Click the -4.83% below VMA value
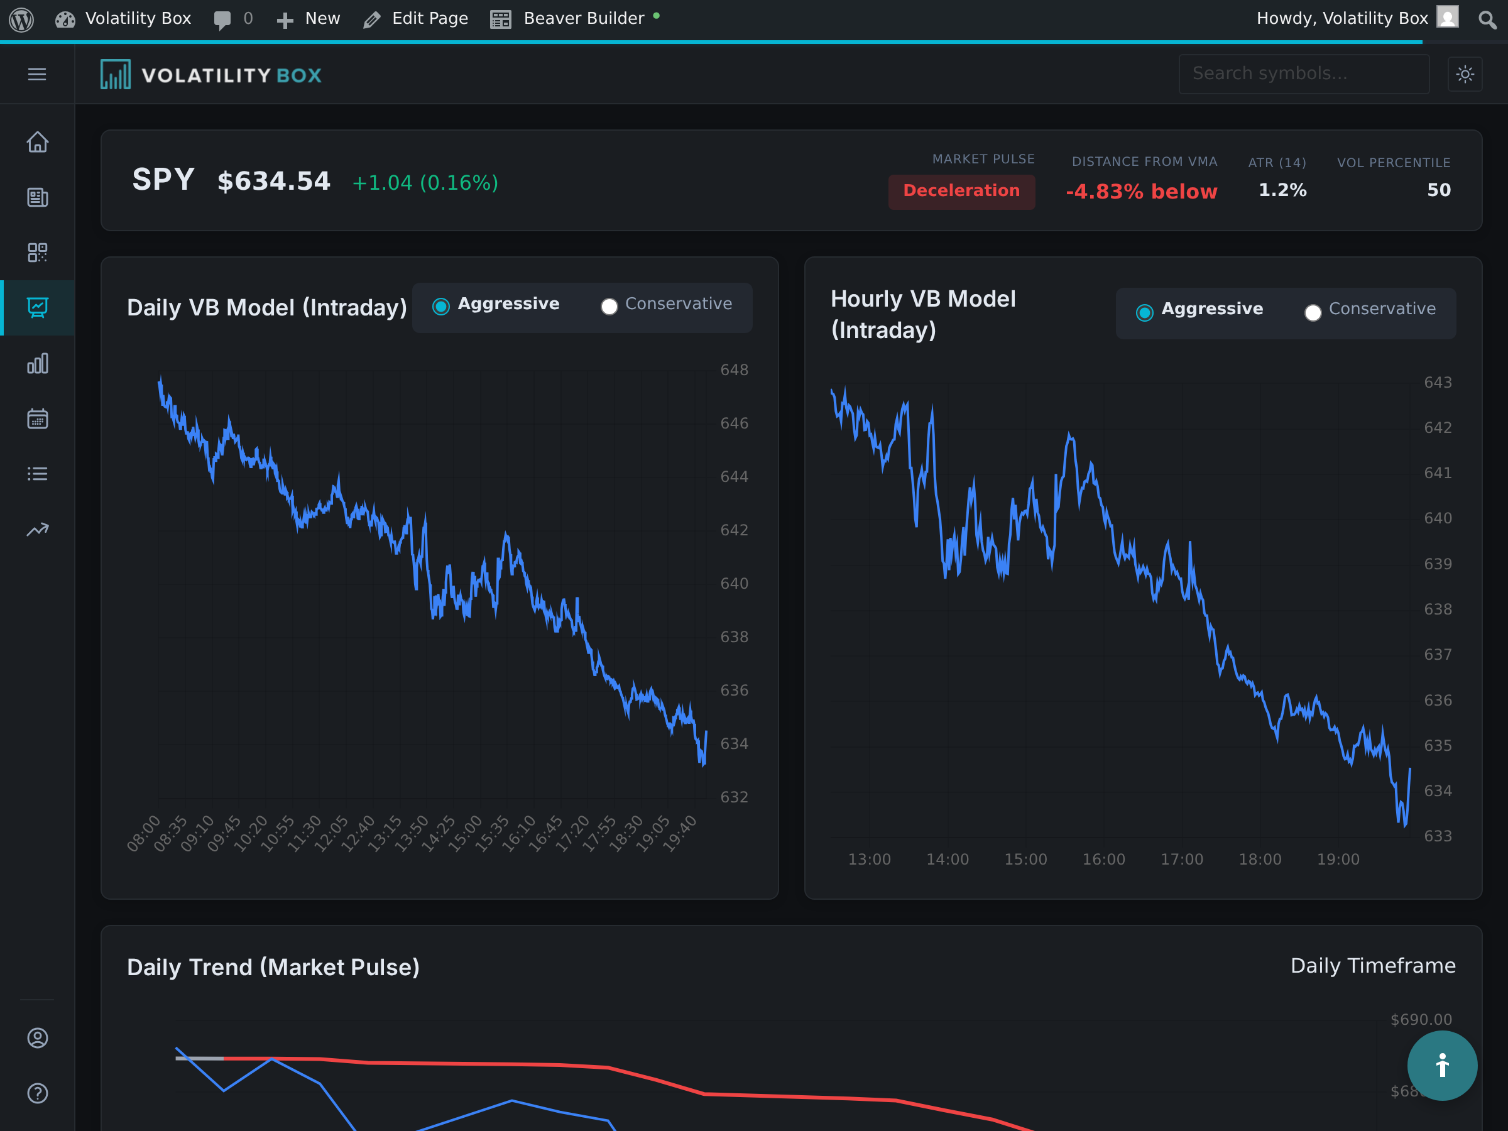 click(x=1141, y=192)
